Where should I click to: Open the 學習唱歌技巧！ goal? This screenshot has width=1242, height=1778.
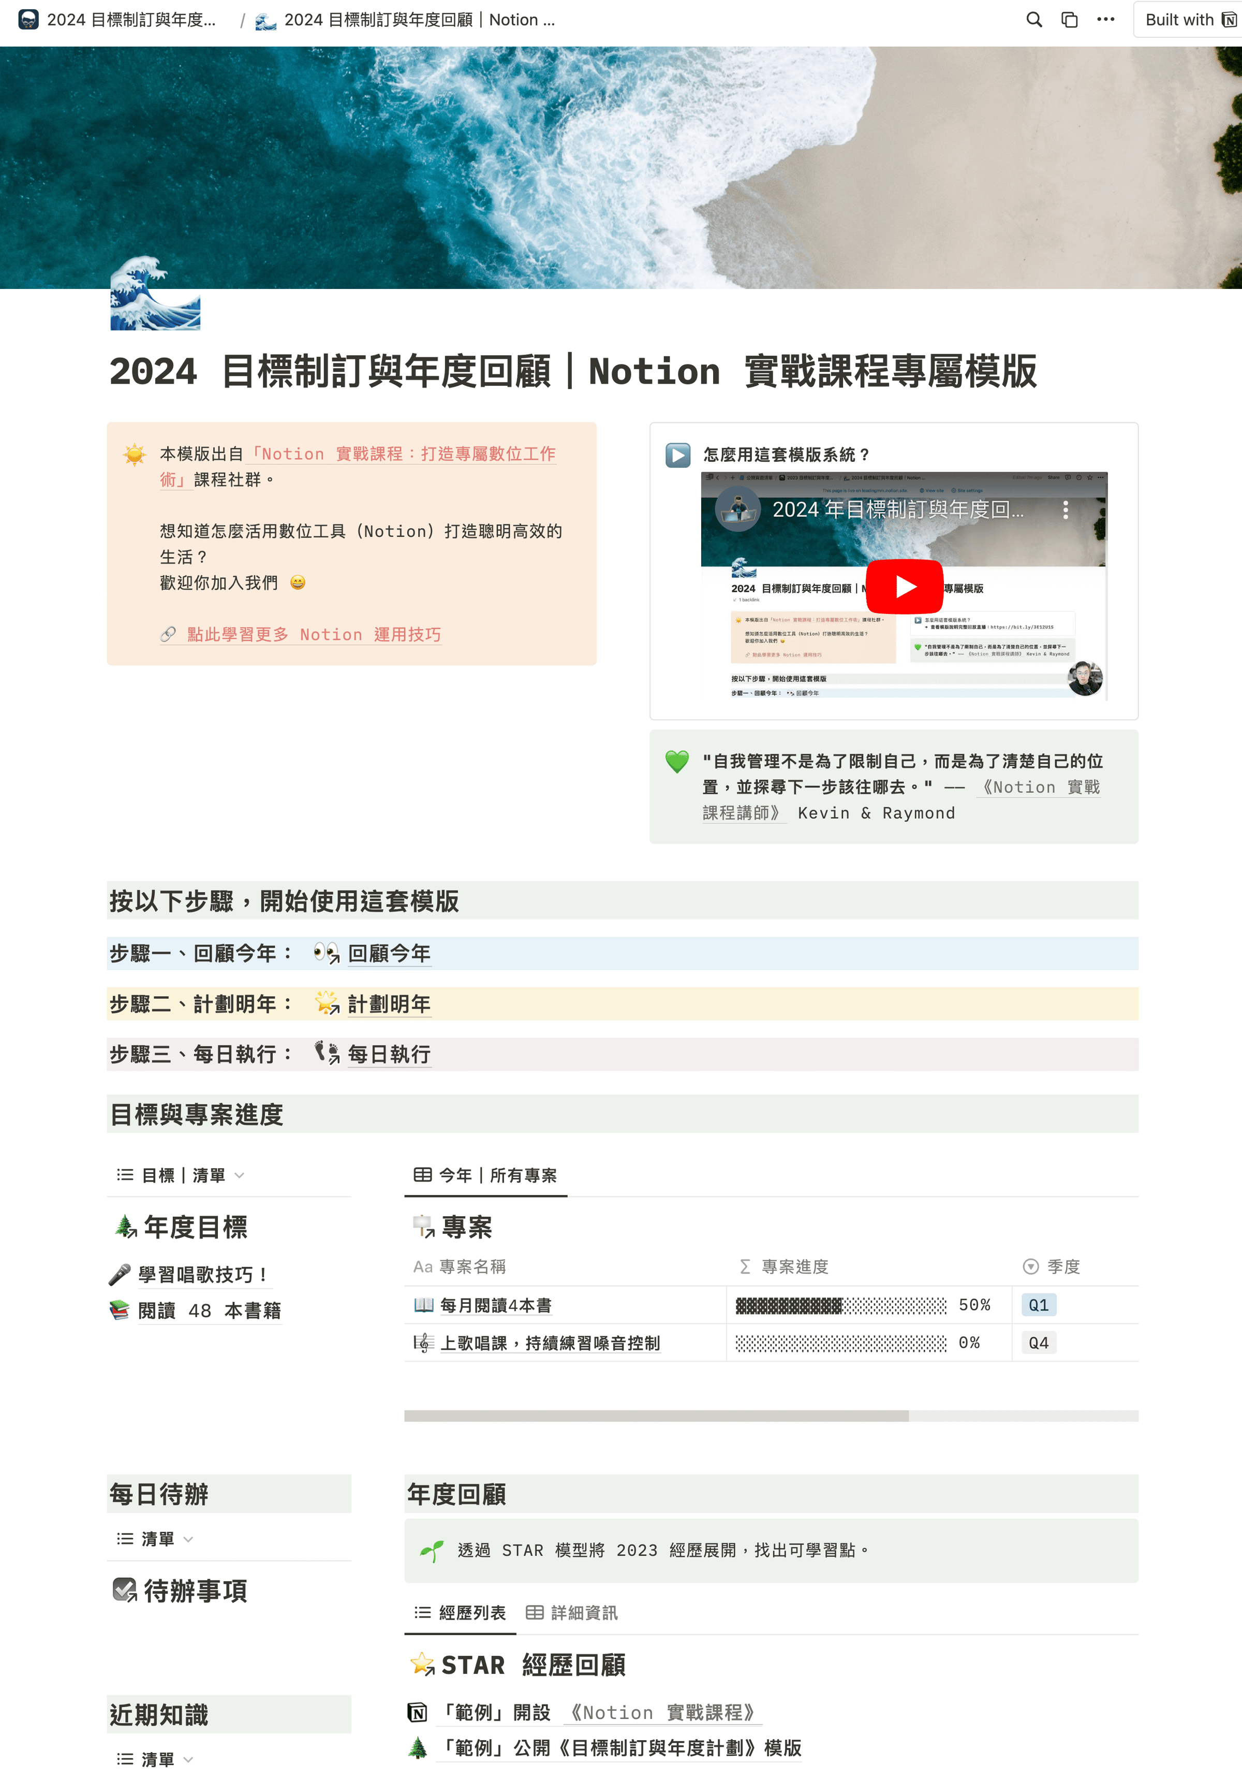click(204, 1275)
